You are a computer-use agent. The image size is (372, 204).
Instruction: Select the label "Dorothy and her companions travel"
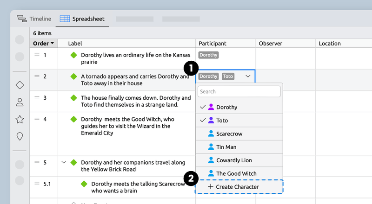pyautogui.click(x=133, y=166)
